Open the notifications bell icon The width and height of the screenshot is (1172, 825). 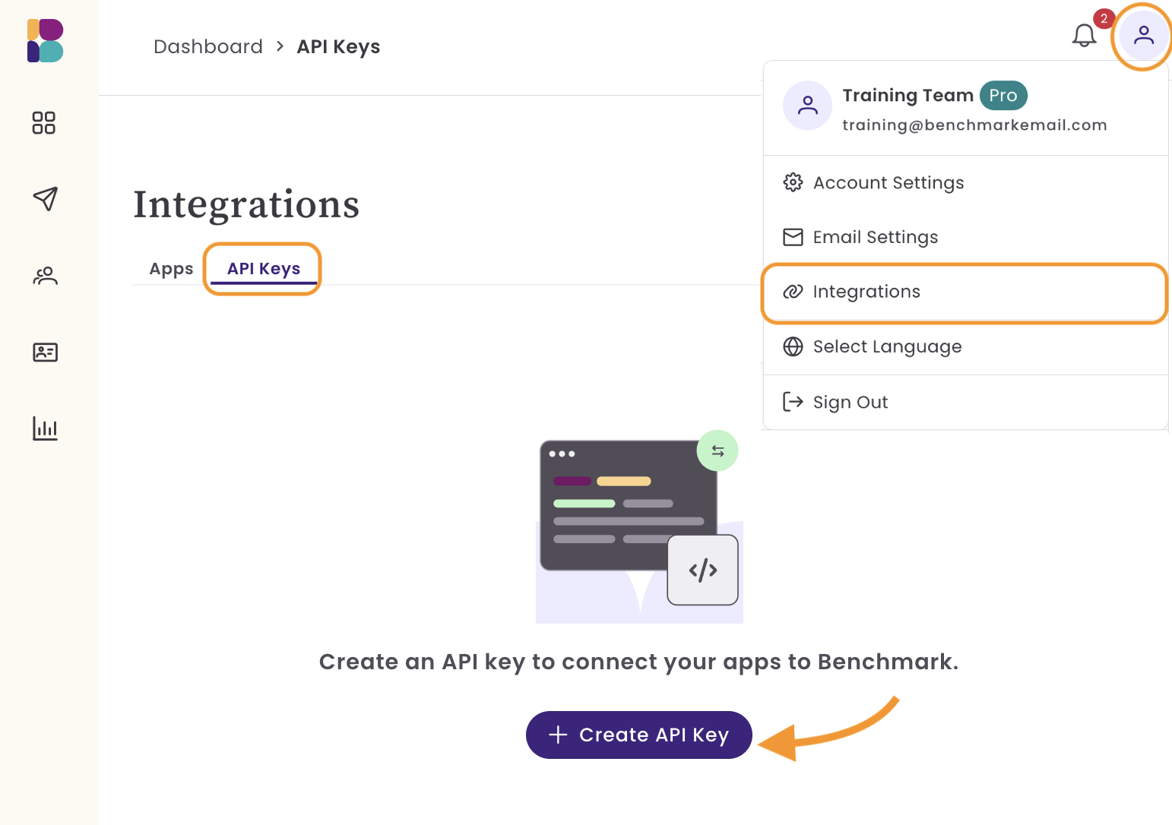tap(1084, 35)
